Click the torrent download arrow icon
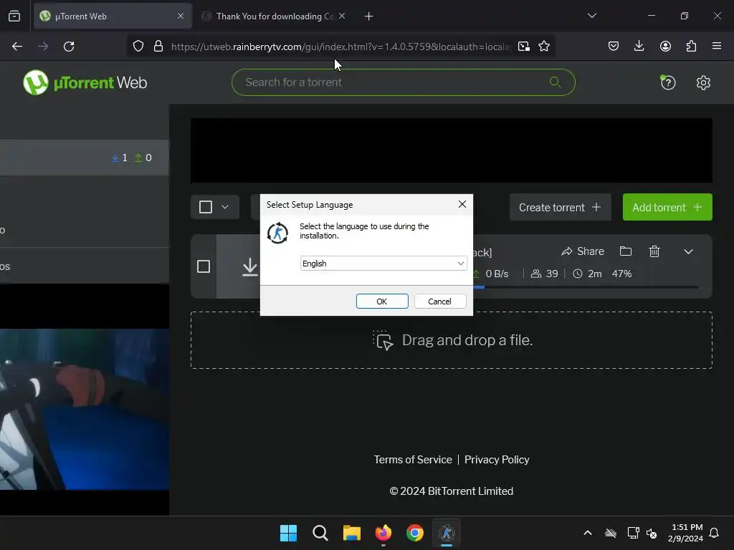The width and height of the screenshot is (734, 550). [x=250, y=267]
